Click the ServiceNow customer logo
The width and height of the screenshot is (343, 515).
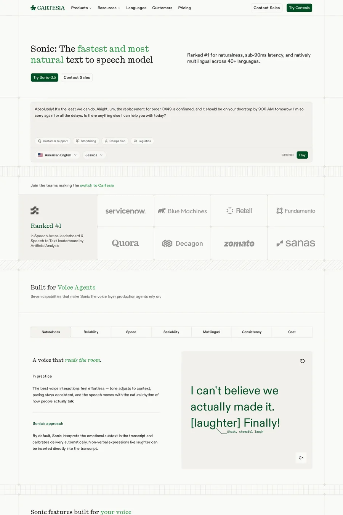click(x=125, y=211)
